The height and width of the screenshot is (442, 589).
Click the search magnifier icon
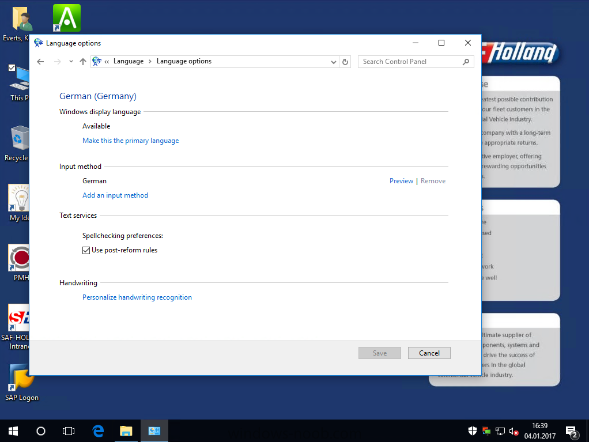[466, 62]
